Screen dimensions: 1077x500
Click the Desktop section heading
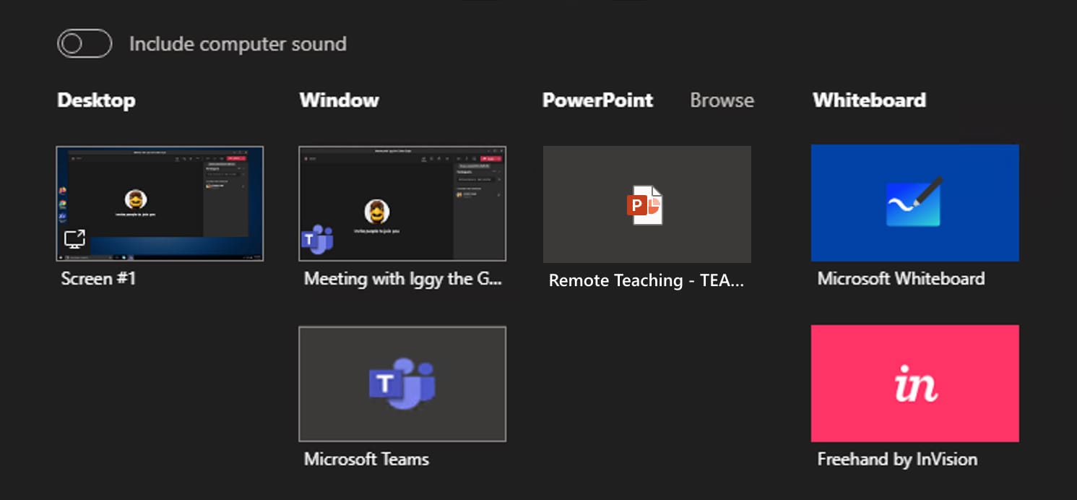point(96,100)
